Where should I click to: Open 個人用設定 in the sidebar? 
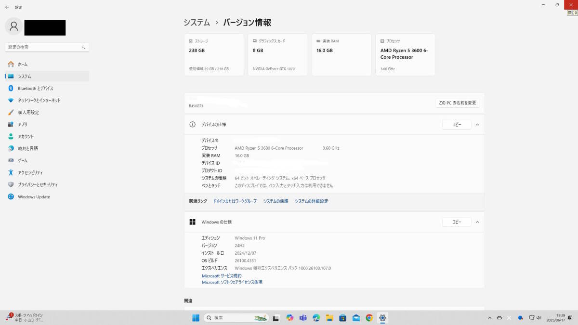point(47,112)
